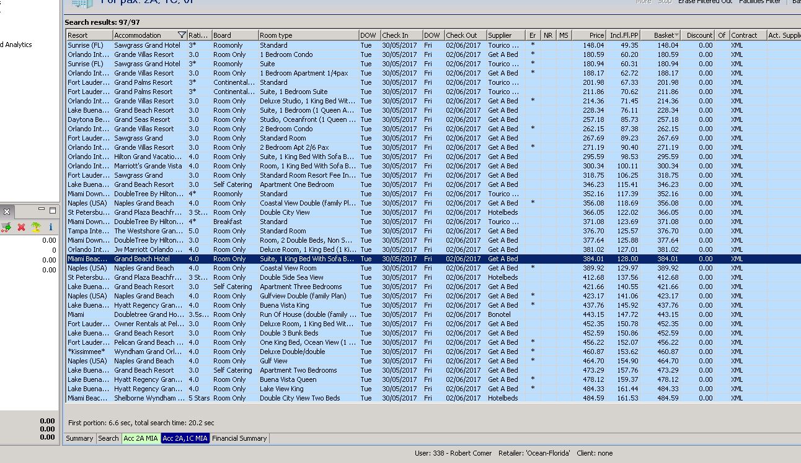The width and height of the screenshot is (801, 463).
Task: Click the Apartment One Bedroom room type
Action: pyautogui.click(x=308, y=184)
